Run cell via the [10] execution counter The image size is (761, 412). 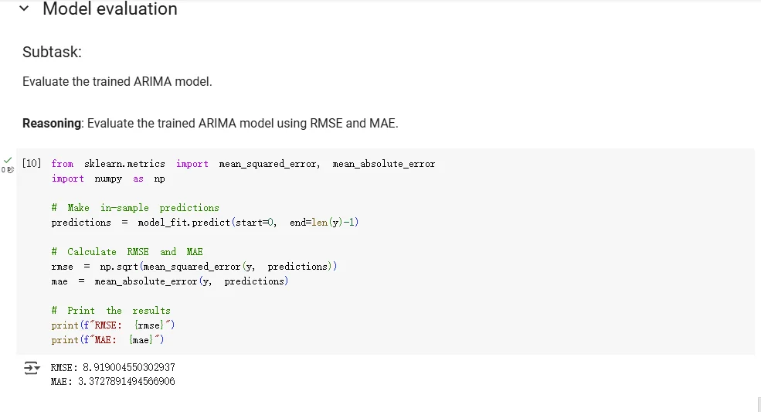pos(32,163)
